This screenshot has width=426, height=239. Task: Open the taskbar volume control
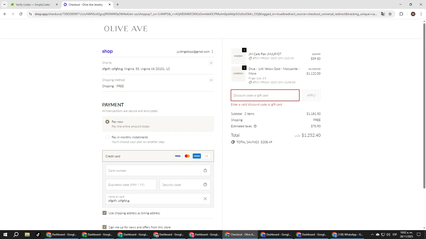388,234
